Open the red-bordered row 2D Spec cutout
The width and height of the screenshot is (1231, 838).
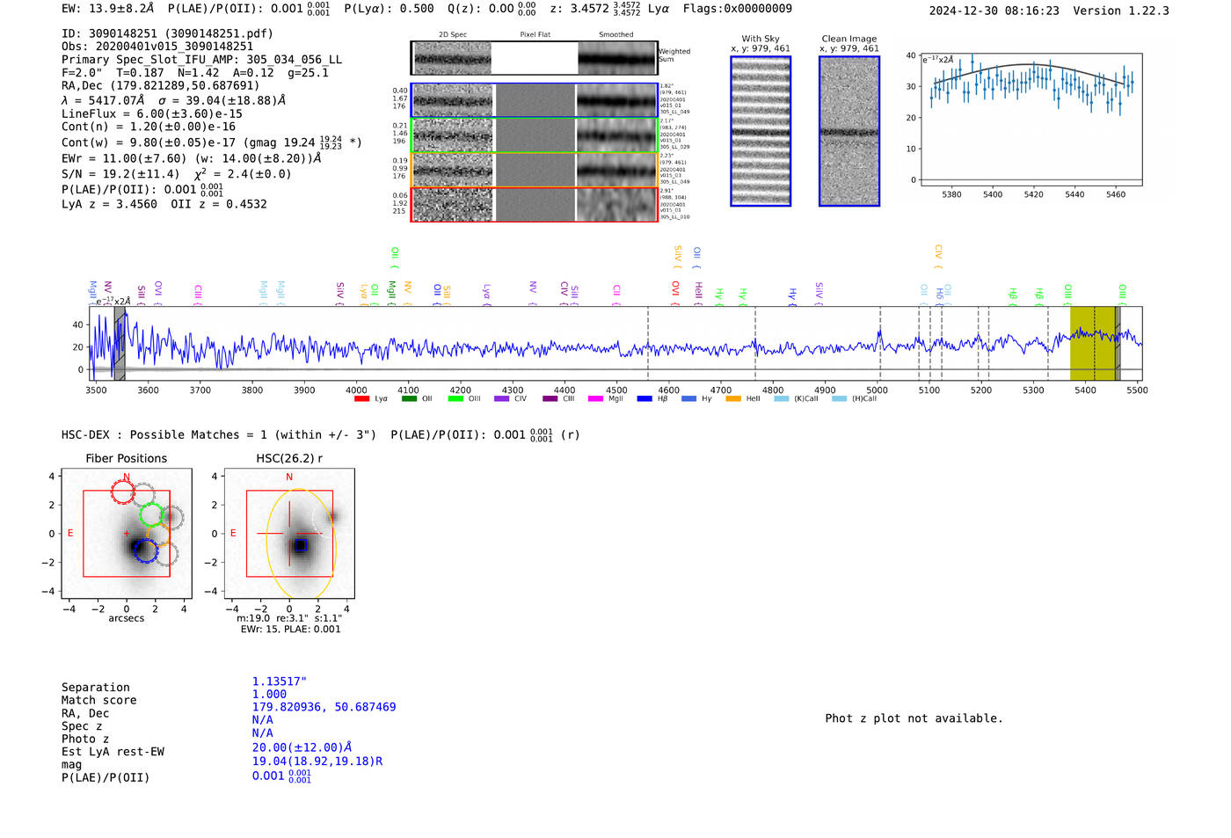(x=453, y=204)
